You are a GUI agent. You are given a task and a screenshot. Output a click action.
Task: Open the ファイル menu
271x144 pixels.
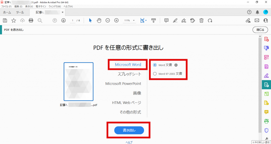(6, 7)
